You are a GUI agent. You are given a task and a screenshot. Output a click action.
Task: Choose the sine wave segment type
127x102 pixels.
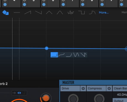click(76, 55)
